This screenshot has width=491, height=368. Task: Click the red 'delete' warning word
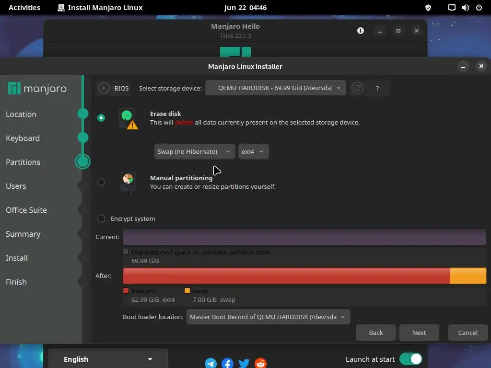[x=184, y=122]
